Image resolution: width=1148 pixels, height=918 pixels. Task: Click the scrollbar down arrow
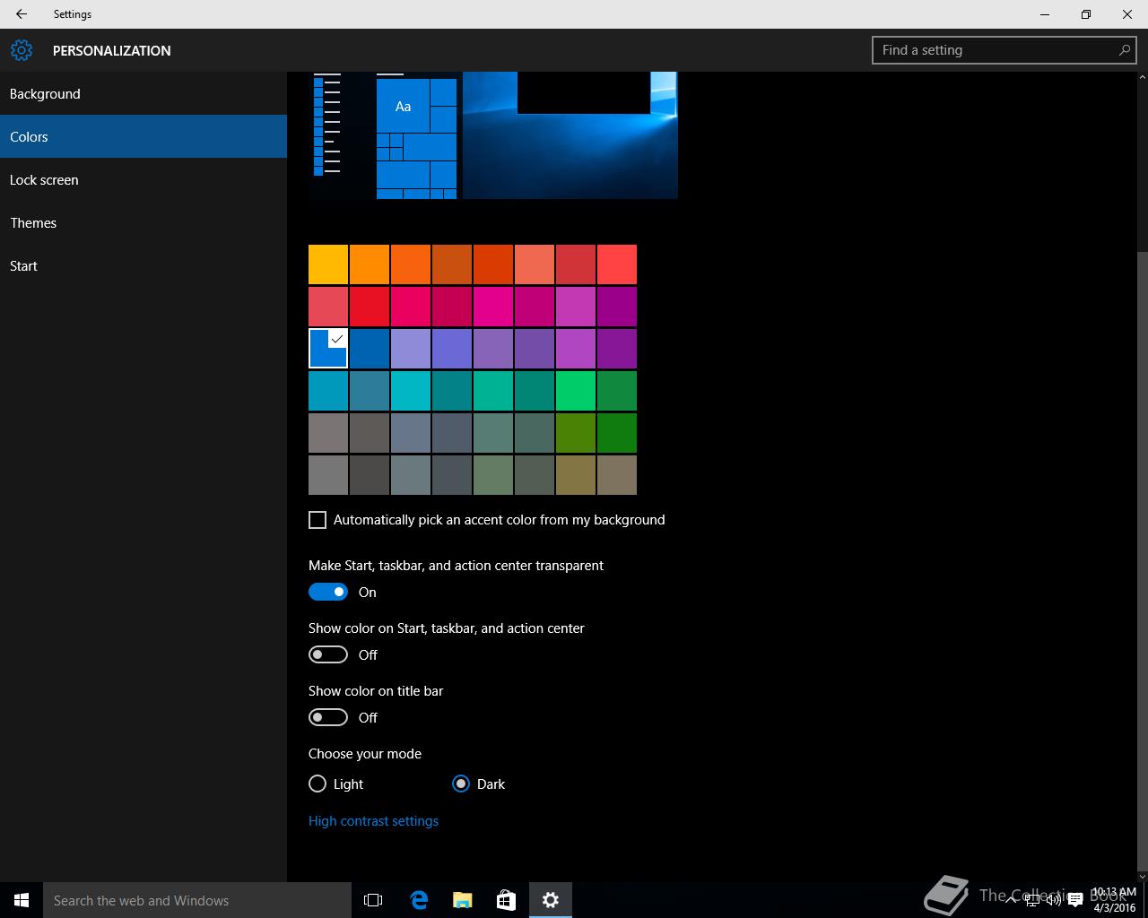pyautogui.click(x=1142, y=875)
